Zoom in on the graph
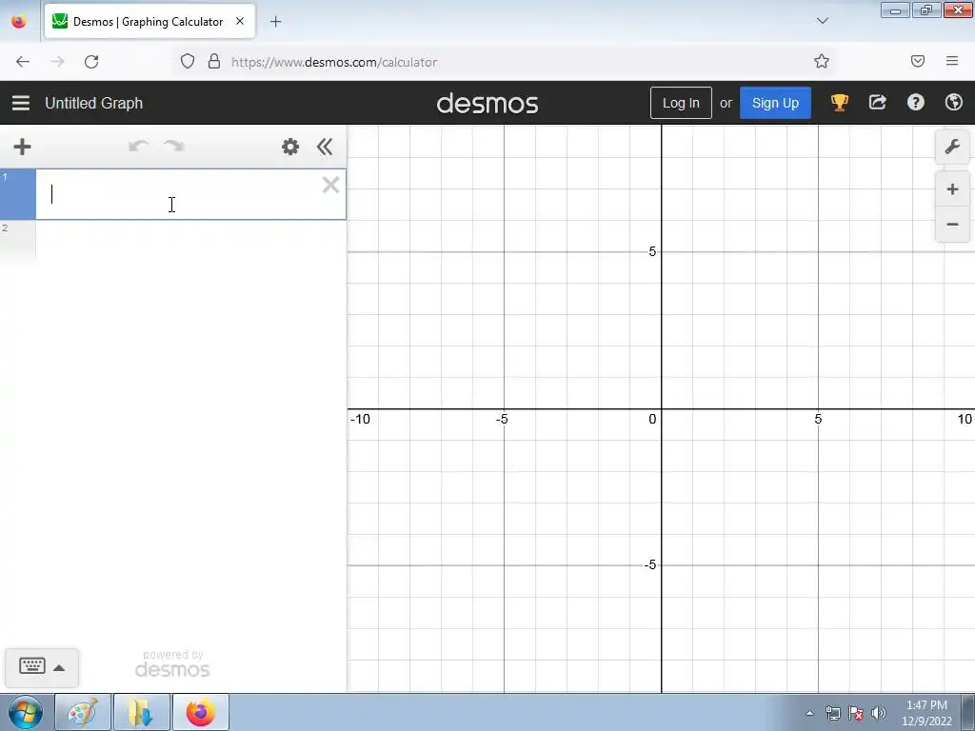 tap(952, 189)
